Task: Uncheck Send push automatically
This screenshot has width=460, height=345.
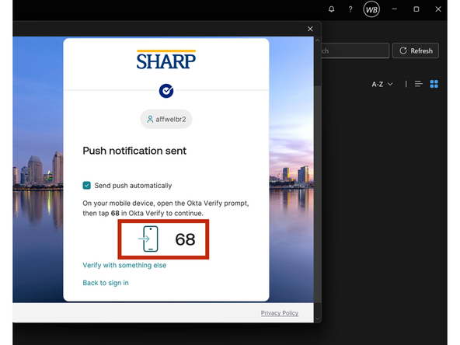Action: pos(86,186)
